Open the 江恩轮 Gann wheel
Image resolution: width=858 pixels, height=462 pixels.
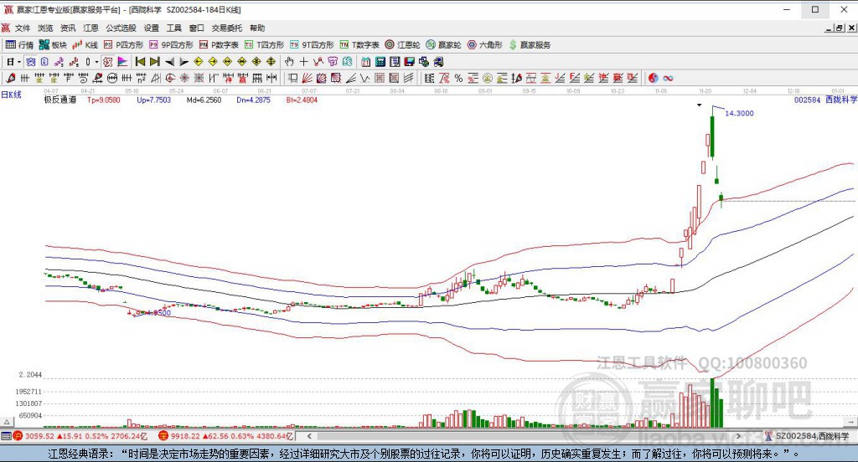tap(403, 45)
